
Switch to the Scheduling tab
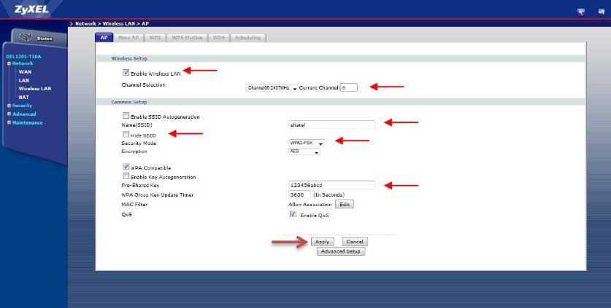pos(249,37)
